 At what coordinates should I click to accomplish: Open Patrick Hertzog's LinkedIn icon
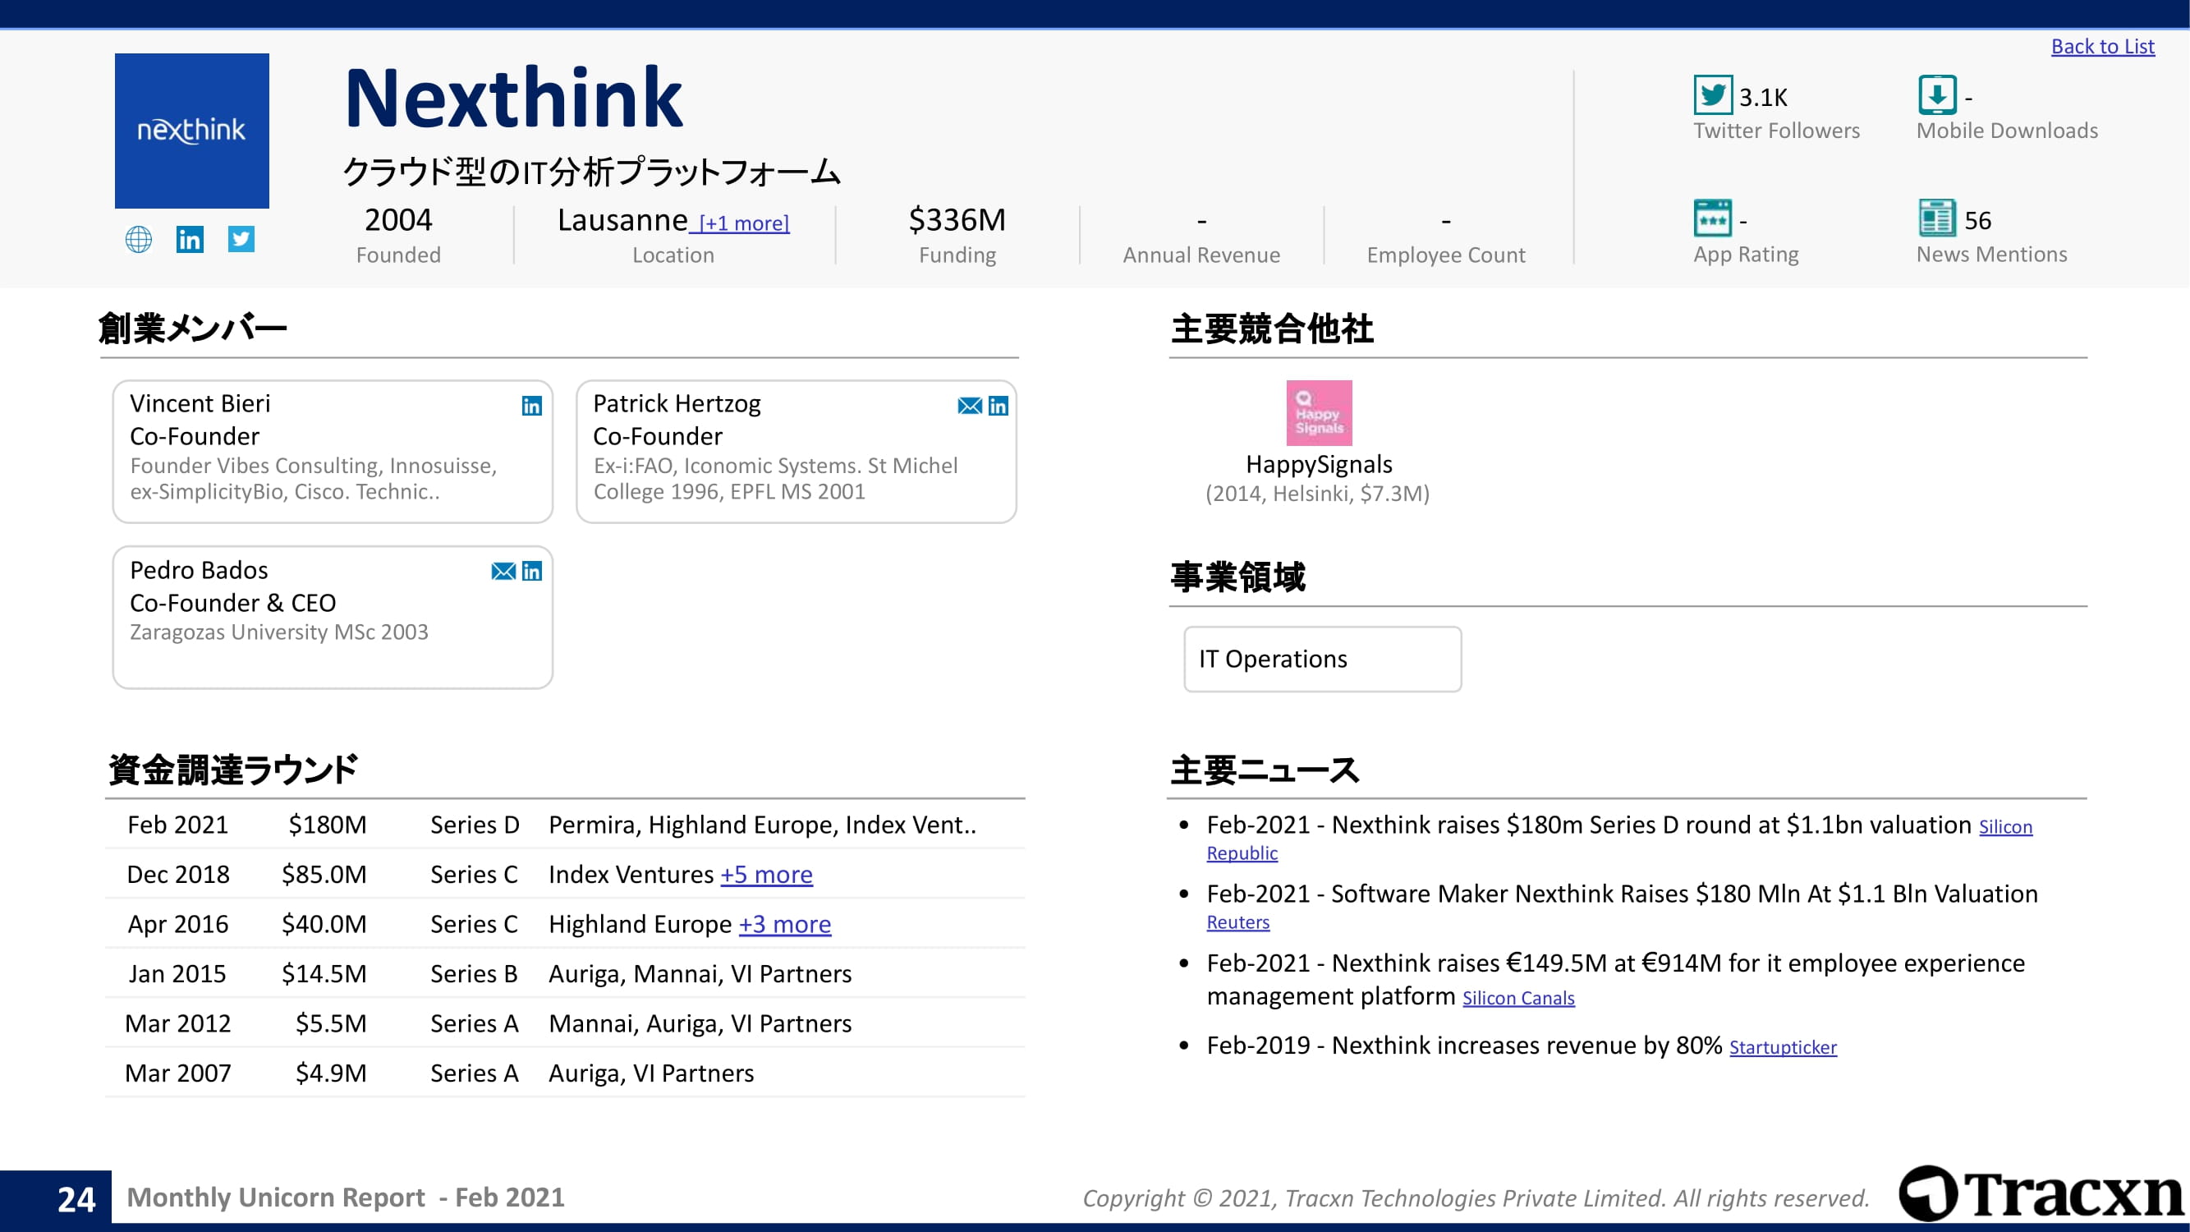(x=998, y=407)
